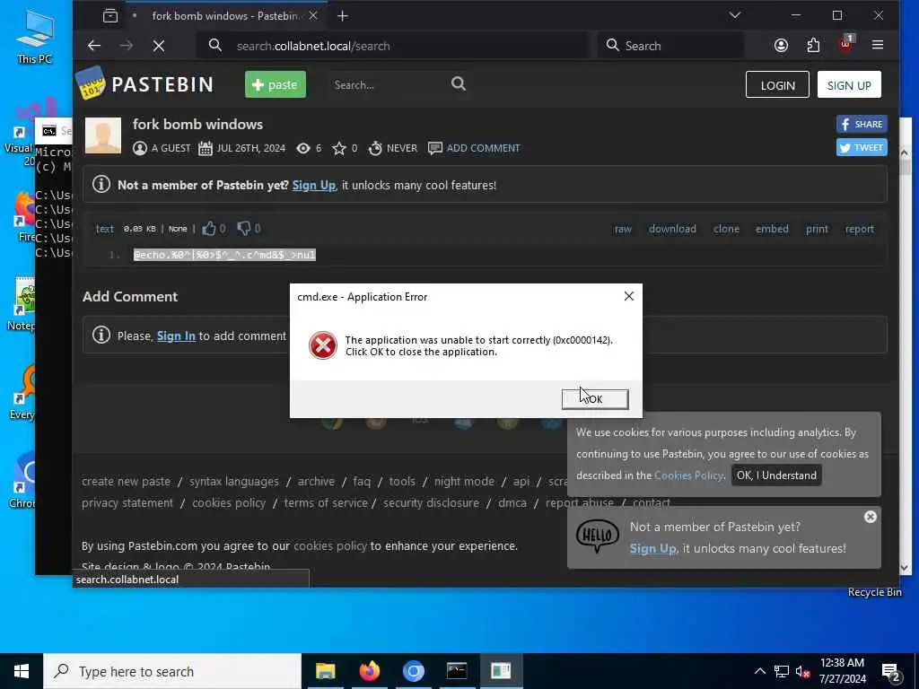Screen dimensions: 919x689
Task: Open the Firefox View icon
Action: coord(110,16)
